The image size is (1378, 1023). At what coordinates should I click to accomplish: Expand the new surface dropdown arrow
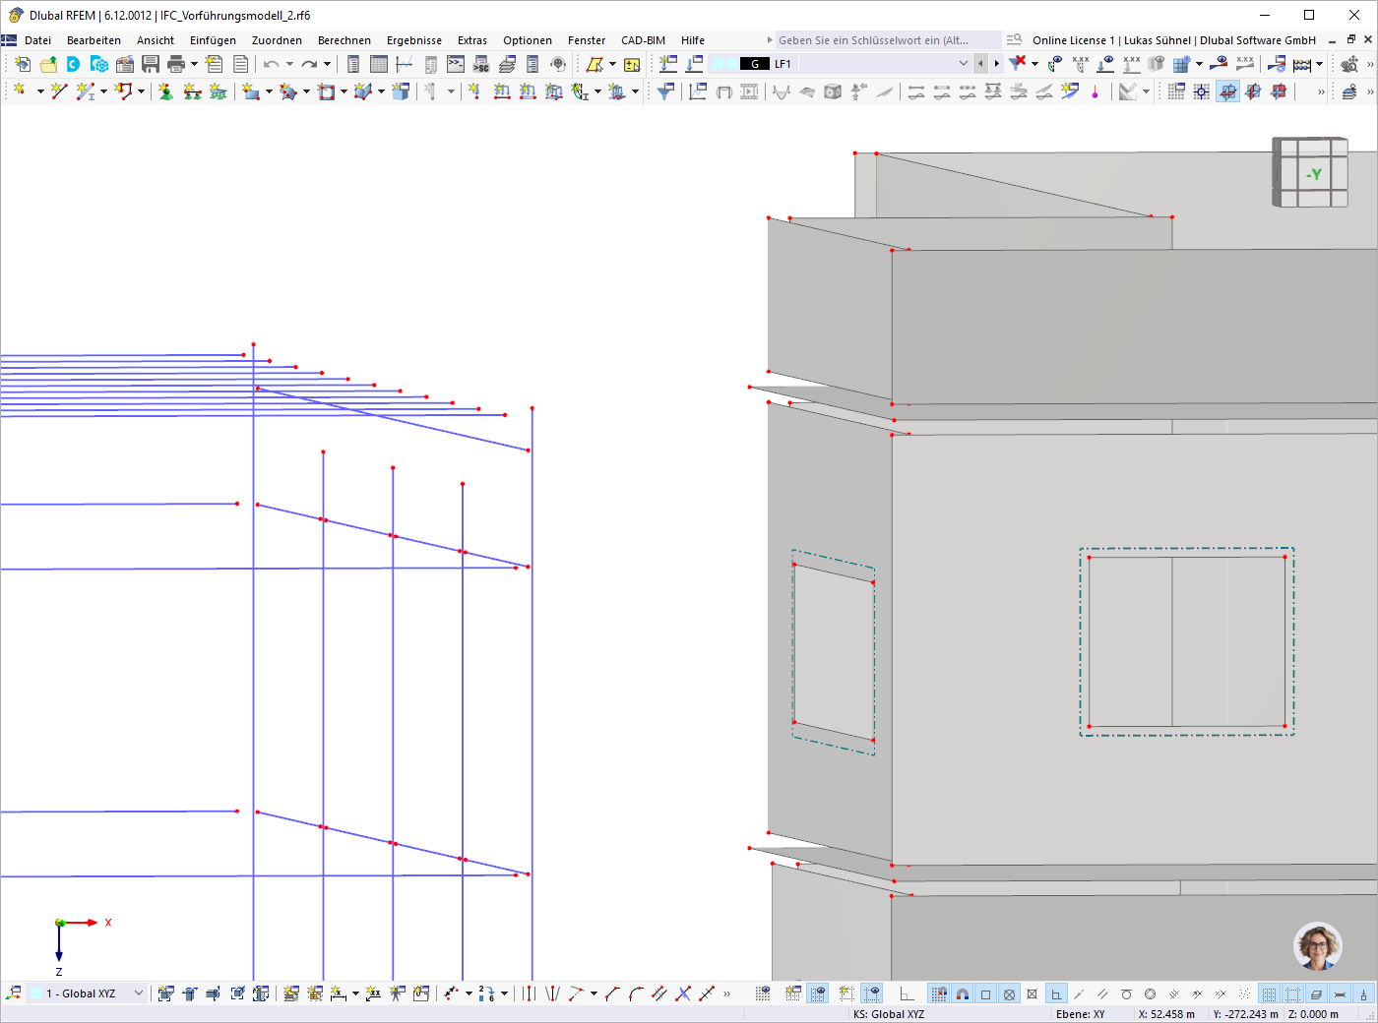269,91
